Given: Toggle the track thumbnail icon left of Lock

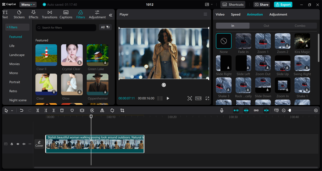Looking at the screenshot, I should coord(6,144).
